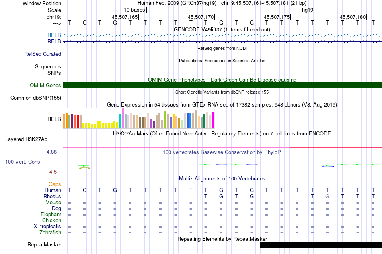Click the Rhesus species label
The height and width of the screenshot is (254, 382).
pyautogui.click(x=52, y=196)
